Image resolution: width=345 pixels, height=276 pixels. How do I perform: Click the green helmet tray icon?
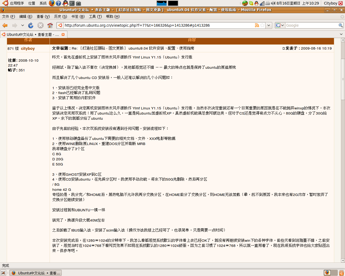coord(245,3)
